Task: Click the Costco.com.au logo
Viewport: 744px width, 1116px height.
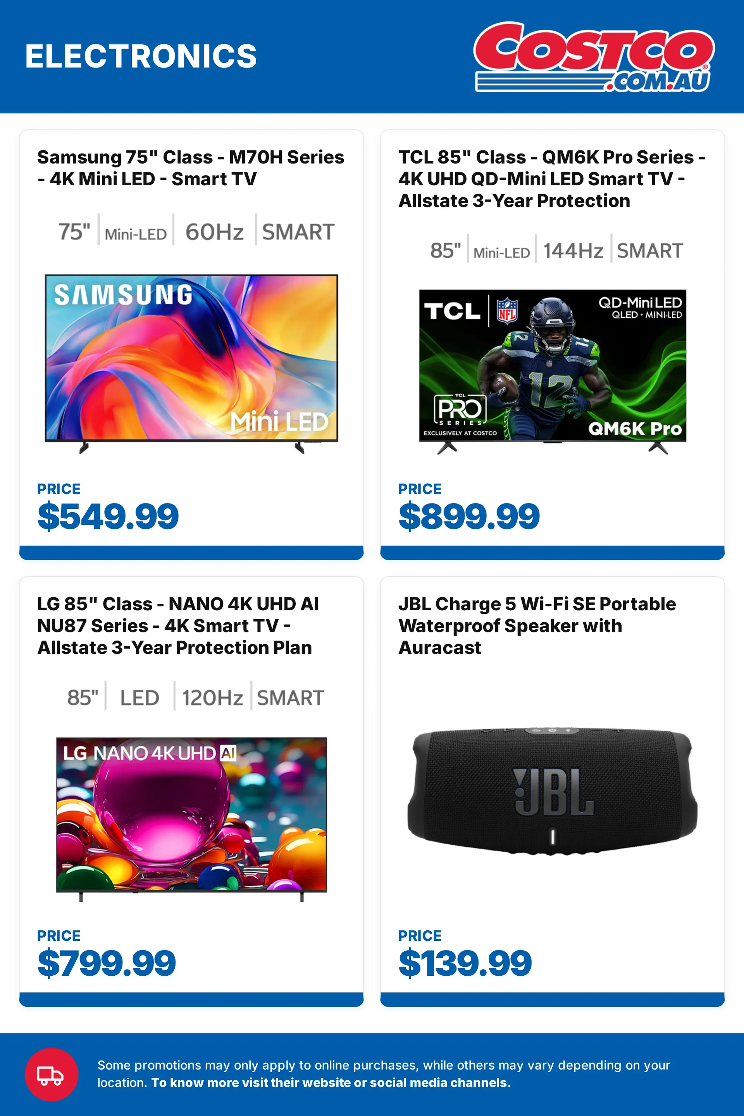Action: (594, 57)
